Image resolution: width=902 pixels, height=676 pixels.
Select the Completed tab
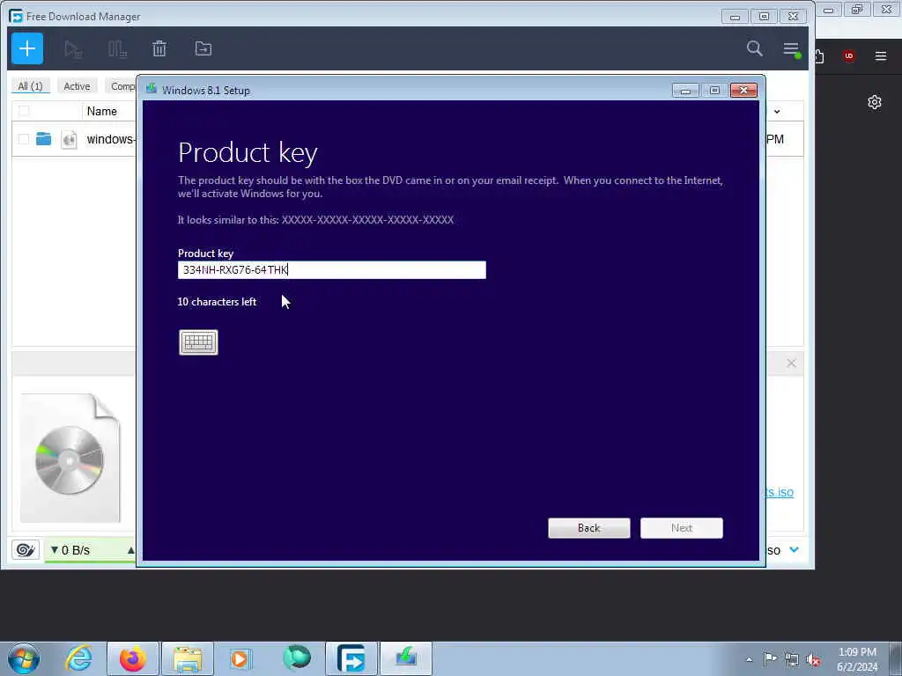(x=122, y=86)
